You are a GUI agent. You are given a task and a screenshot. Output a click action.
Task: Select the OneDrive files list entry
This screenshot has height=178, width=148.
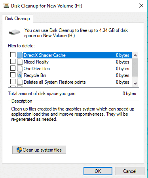click(x=70, y=69)
